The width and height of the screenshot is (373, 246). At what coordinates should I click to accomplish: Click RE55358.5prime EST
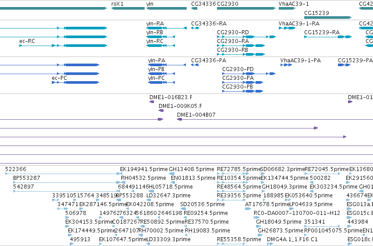231,244
